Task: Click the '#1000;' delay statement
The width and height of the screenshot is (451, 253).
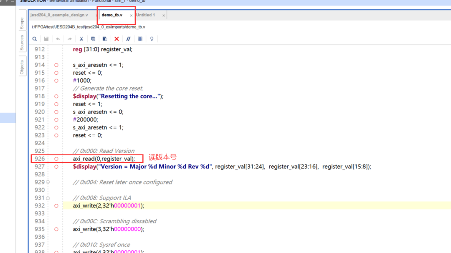Action: click(82, 81)
